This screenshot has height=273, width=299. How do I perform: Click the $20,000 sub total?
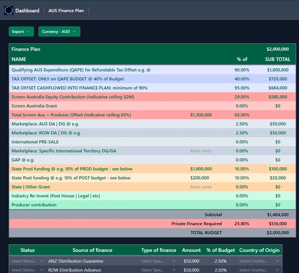point(278,178)
